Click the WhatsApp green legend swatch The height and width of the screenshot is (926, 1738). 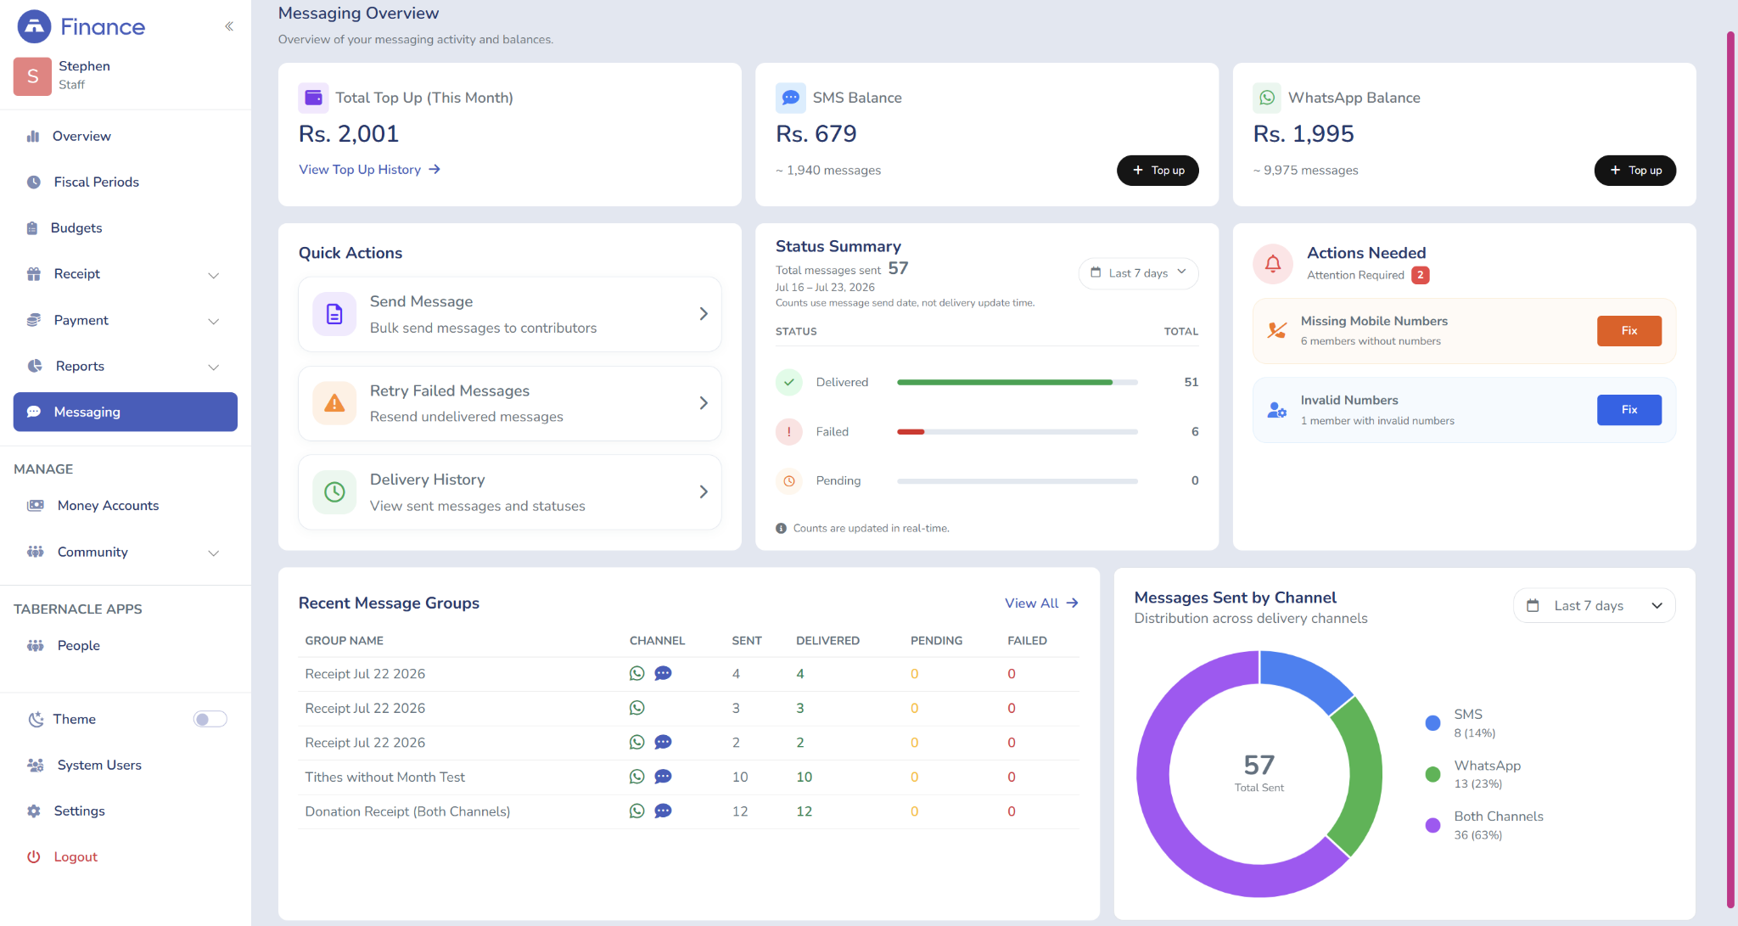1432,774
